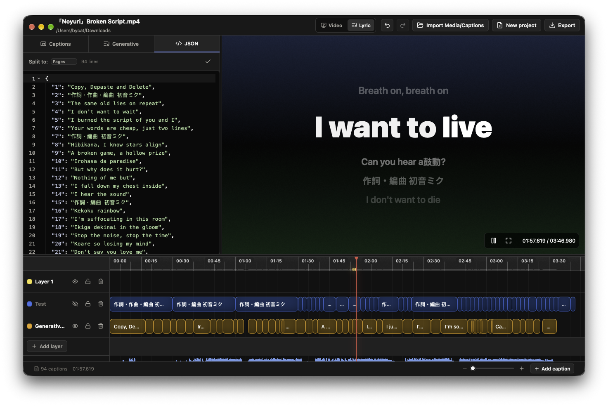The width and height of the screenshot is (608, 406).
Task: Click the undo arrow button
Action: [387, 25]
